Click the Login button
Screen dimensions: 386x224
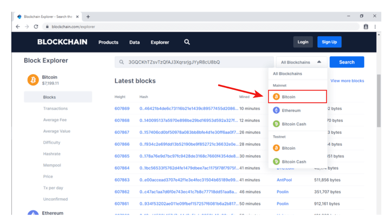pyautogui.click(x=303, y=42)
